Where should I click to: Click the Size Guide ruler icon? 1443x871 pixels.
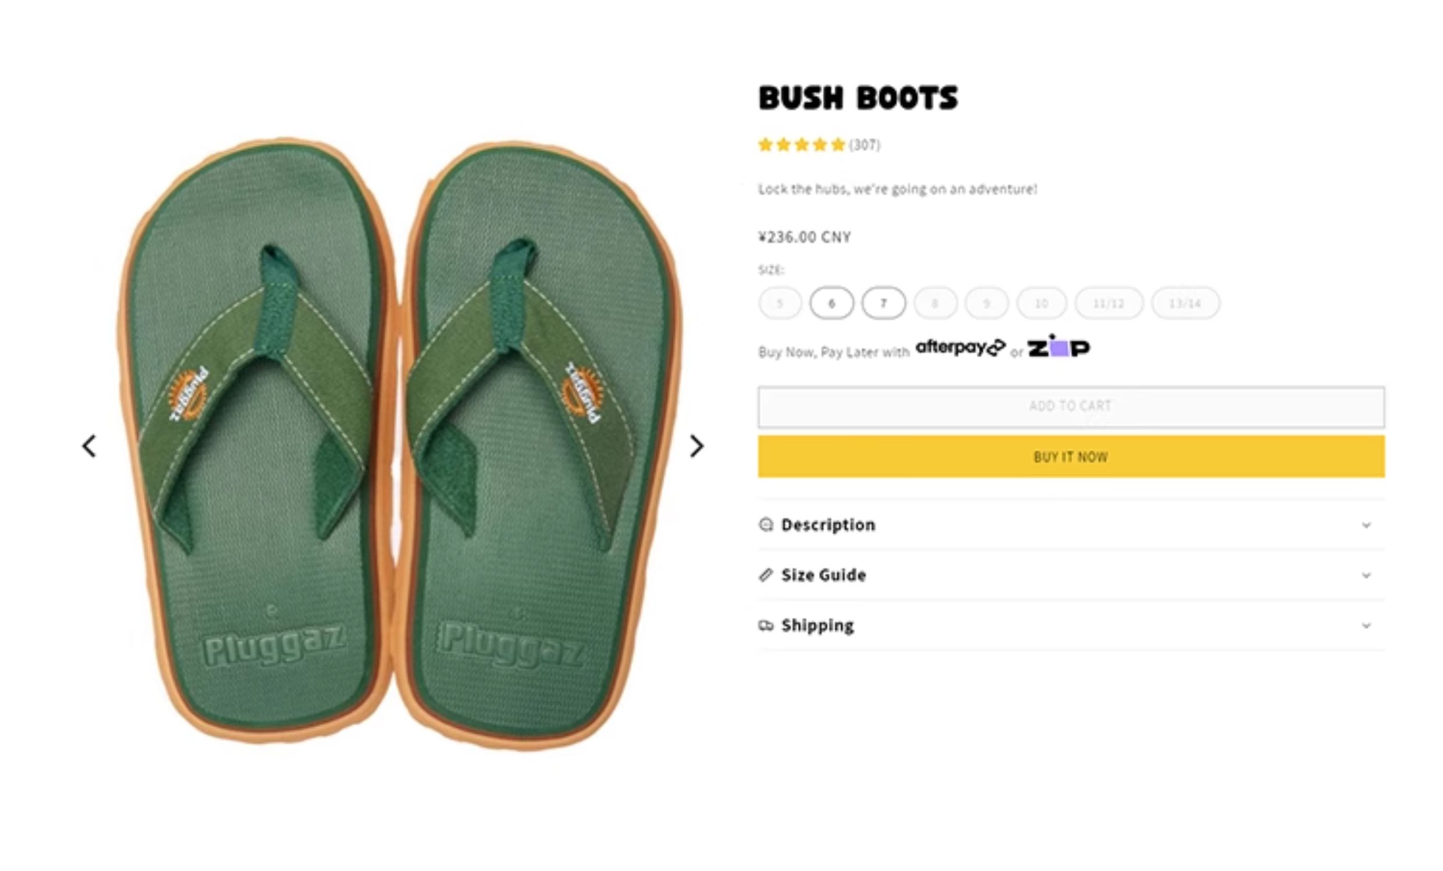766,575
